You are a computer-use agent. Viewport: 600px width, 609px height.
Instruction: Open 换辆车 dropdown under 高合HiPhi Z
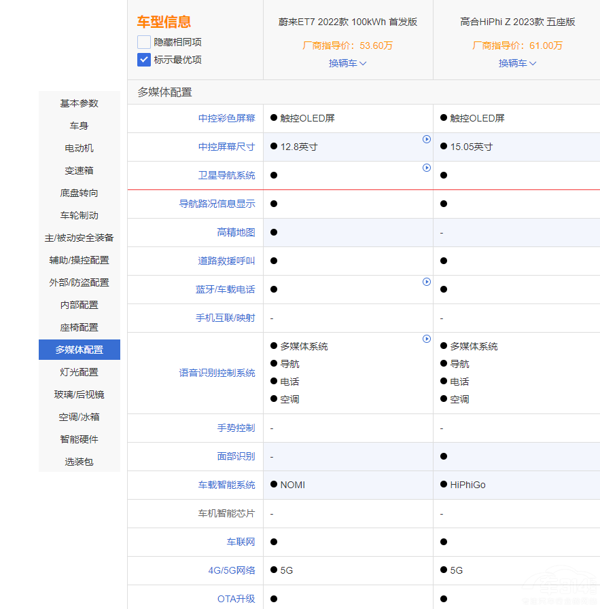click(518, 63)
